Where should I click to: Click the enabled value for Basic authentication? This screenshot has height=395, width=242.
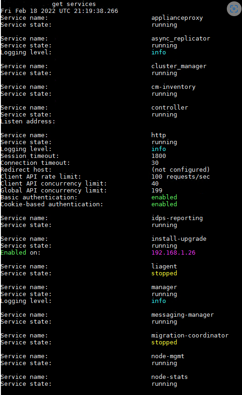tap(164, 197)
